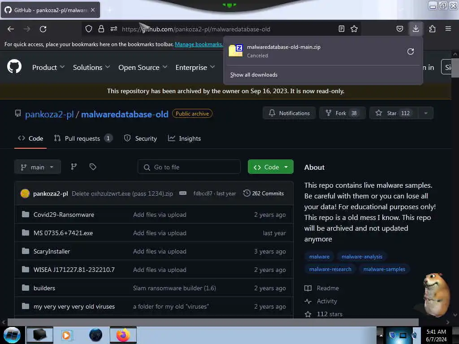Show hidden system tray icons
Viewport: 459px width, 344px height.
pos(381,335)
